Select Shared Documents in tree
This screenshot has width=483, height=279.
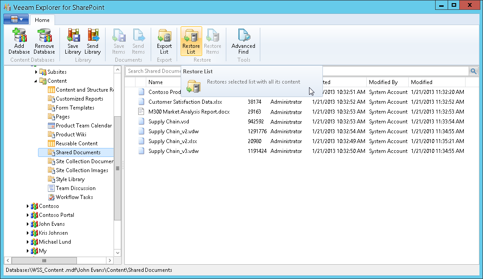pos(76,152)
